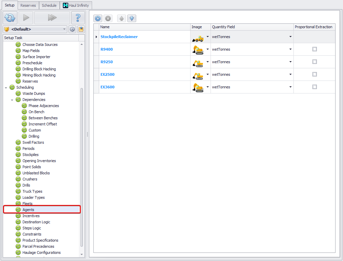The height and width of the screenshot is (261, 343).
Task: Open the Haul Infinity tab
Action: click(76, 5)
